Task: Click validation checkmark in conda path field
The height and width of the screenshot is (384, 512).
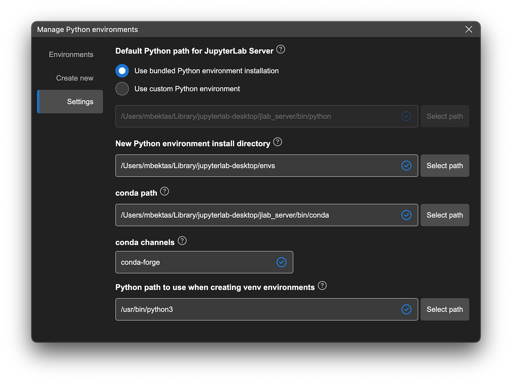Action: pos(406,215)
